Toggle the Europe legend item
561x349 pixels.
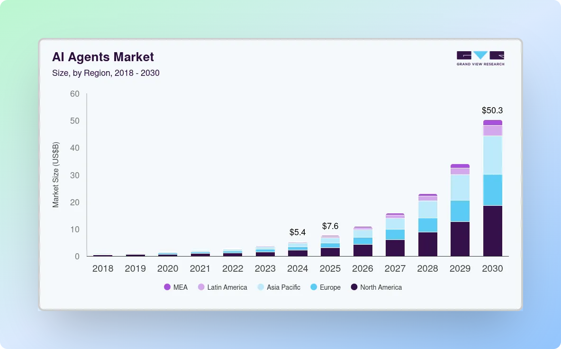(x=326, y=287)
